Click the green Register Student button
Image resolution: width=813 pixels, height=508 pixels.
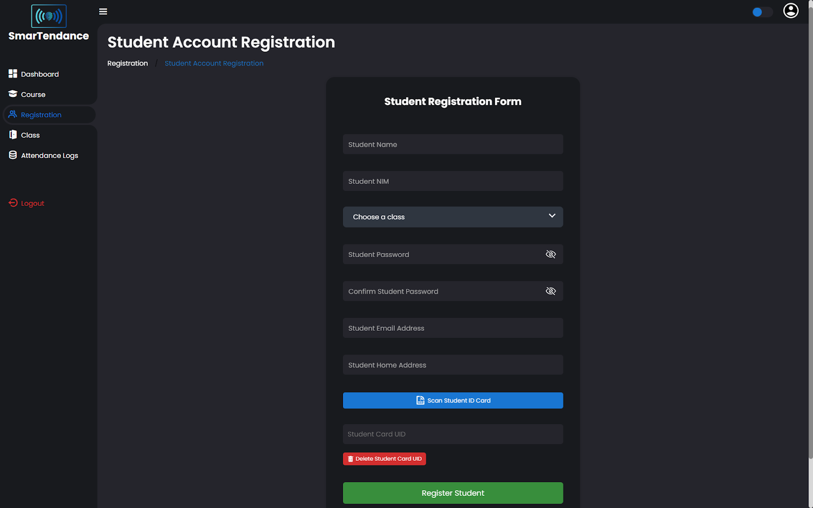(x=453, y=493)
